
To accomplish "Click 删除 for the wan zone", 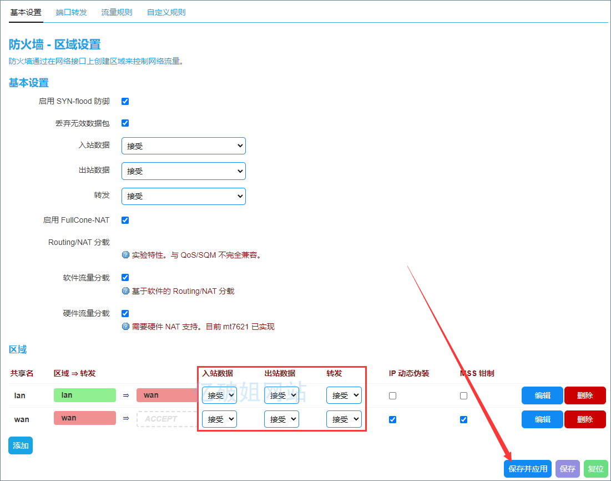I will click(x=585, y=419).
